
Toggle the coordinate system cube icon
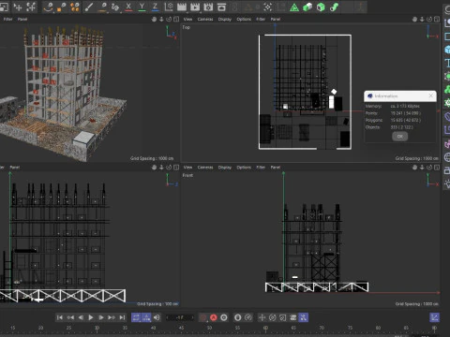[169, 7]
